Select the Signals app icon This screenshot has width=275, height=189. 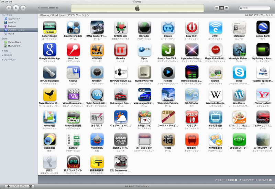[216, 72]
